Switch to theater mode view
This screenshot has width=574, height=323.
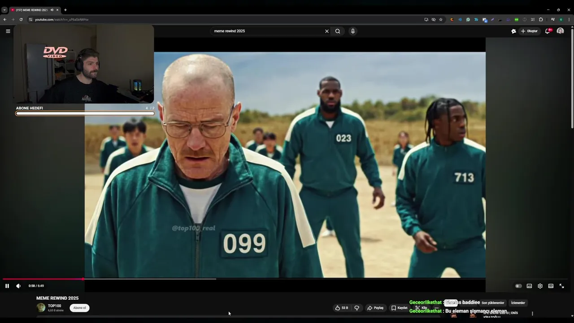click(551, 286)
